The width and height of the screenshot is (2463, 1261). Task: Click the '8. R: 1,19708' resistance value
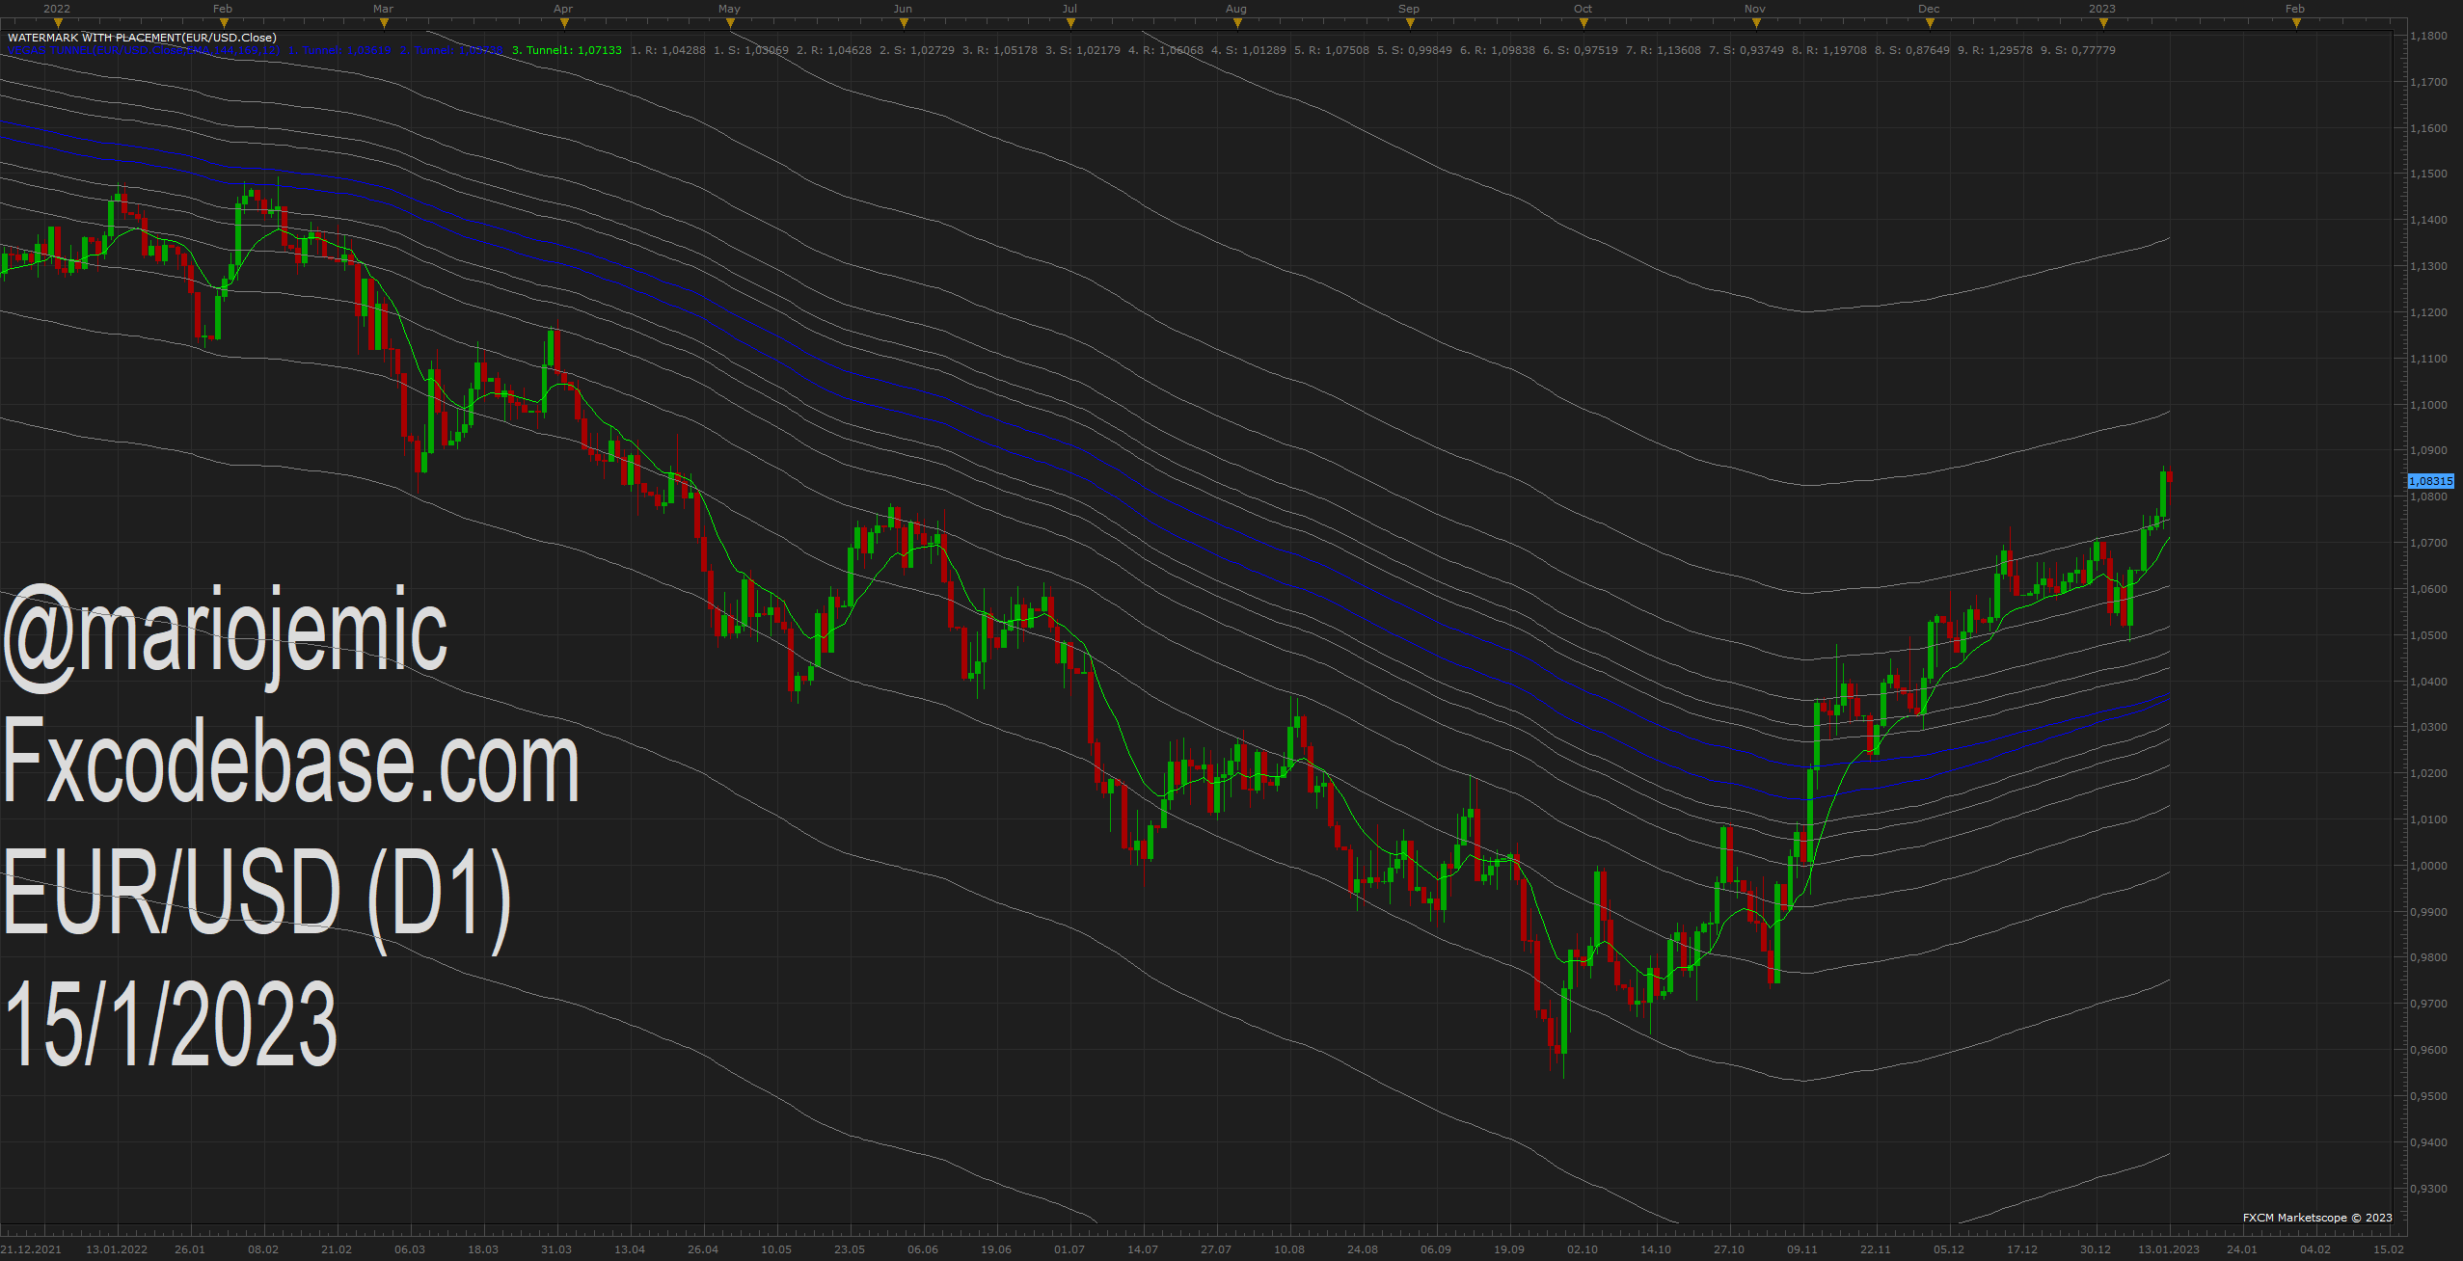click(x=1829, y=50)
